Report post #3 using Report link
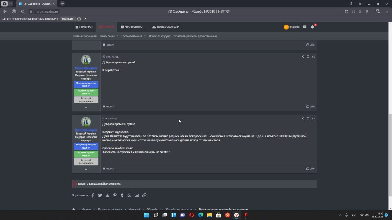 tap(108, 169)
